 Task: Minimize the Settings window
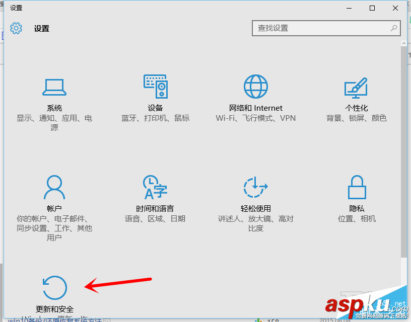click(349, 8)
